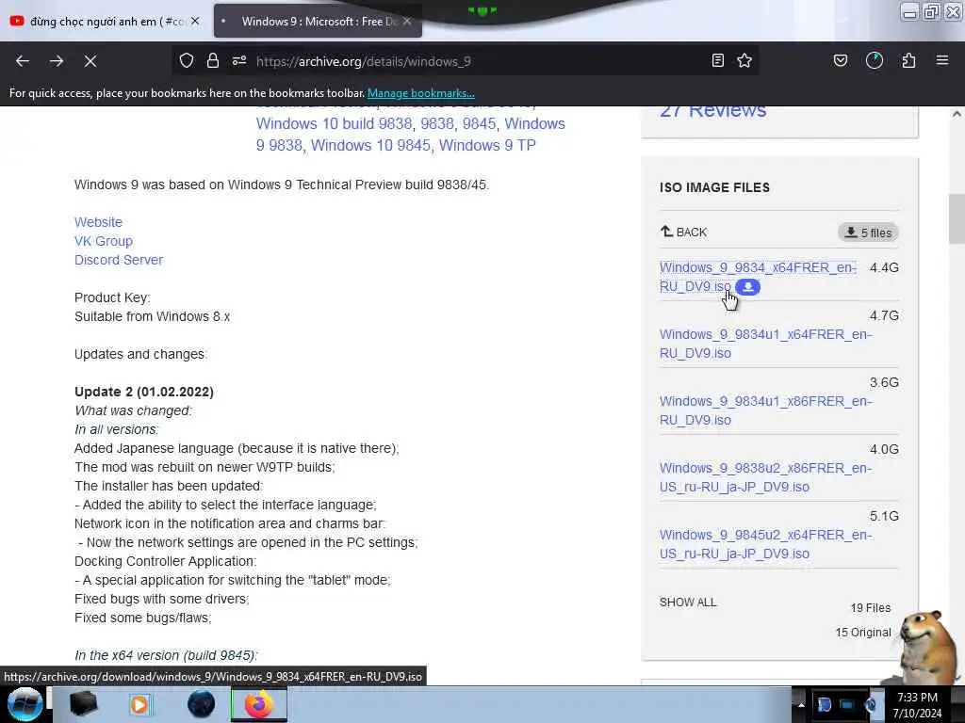Screen dimensions: 965x723
Task: Click the Windows 10 9845 tag
Action: (x=370, y=146)
